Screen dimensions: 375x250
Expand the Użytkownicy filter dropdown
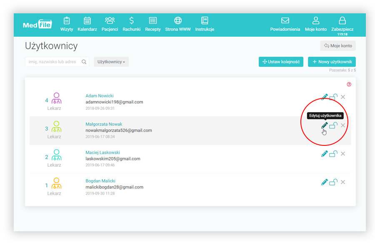[111, 62]
